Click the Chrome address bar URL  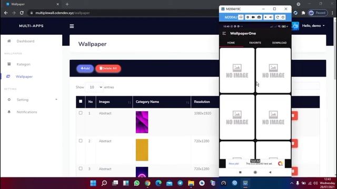click(x=63, y=13)
